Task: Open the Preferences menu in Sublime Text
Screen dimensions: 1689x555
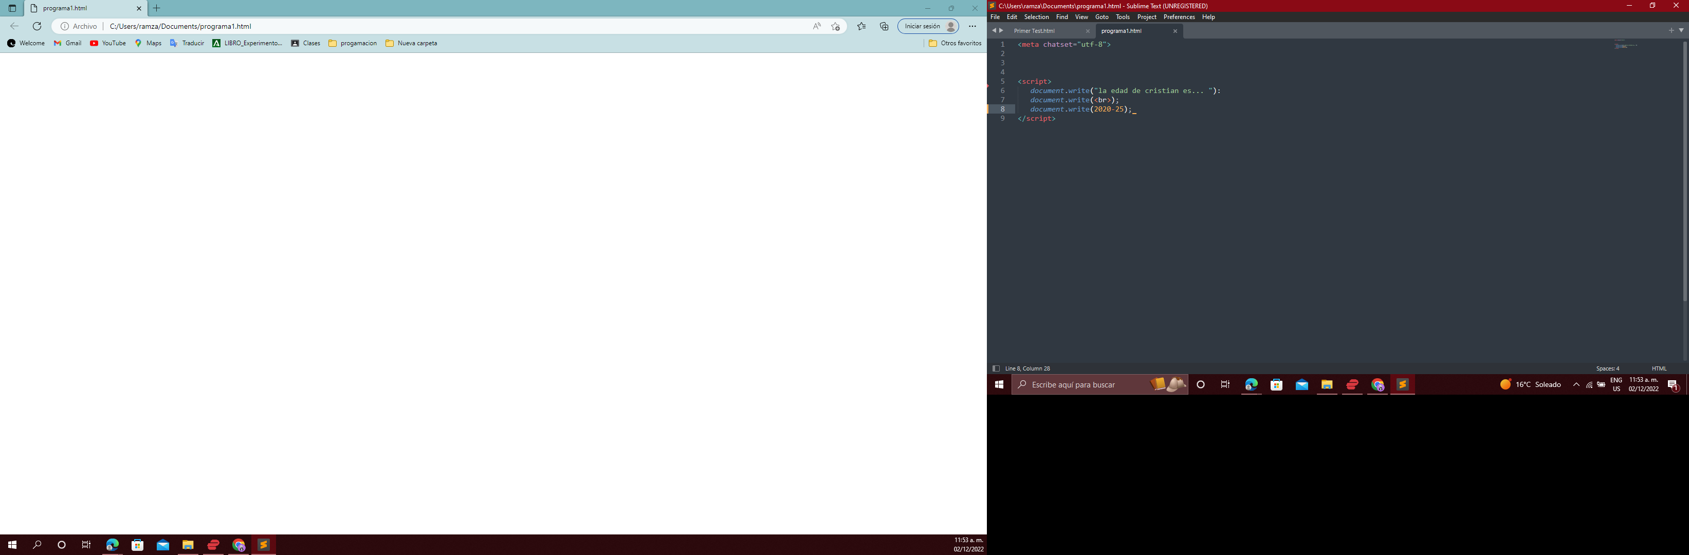Action: pyautogui.click(x=1179, y=17)
